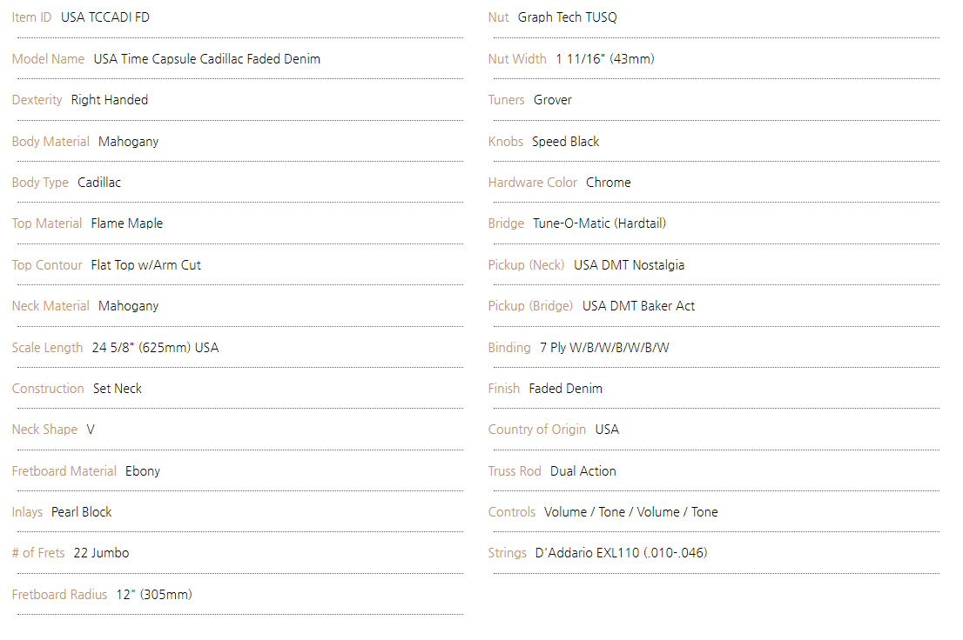Viewport: 963px width, 640px height.
Task: Click the Tune-O-Matic (Hardtail) bridge value
Action: (599, 224)
